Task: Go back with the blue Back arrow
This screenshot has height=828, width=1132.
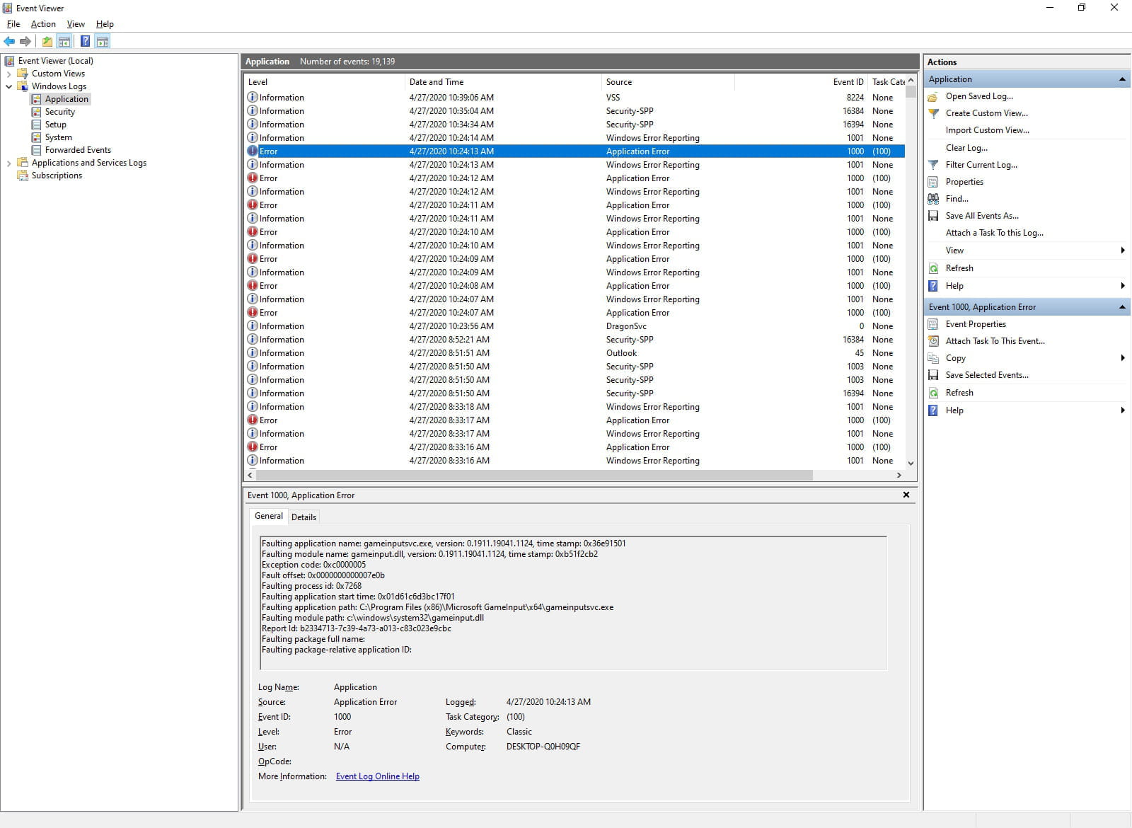Action: click(x=9, y=41)
